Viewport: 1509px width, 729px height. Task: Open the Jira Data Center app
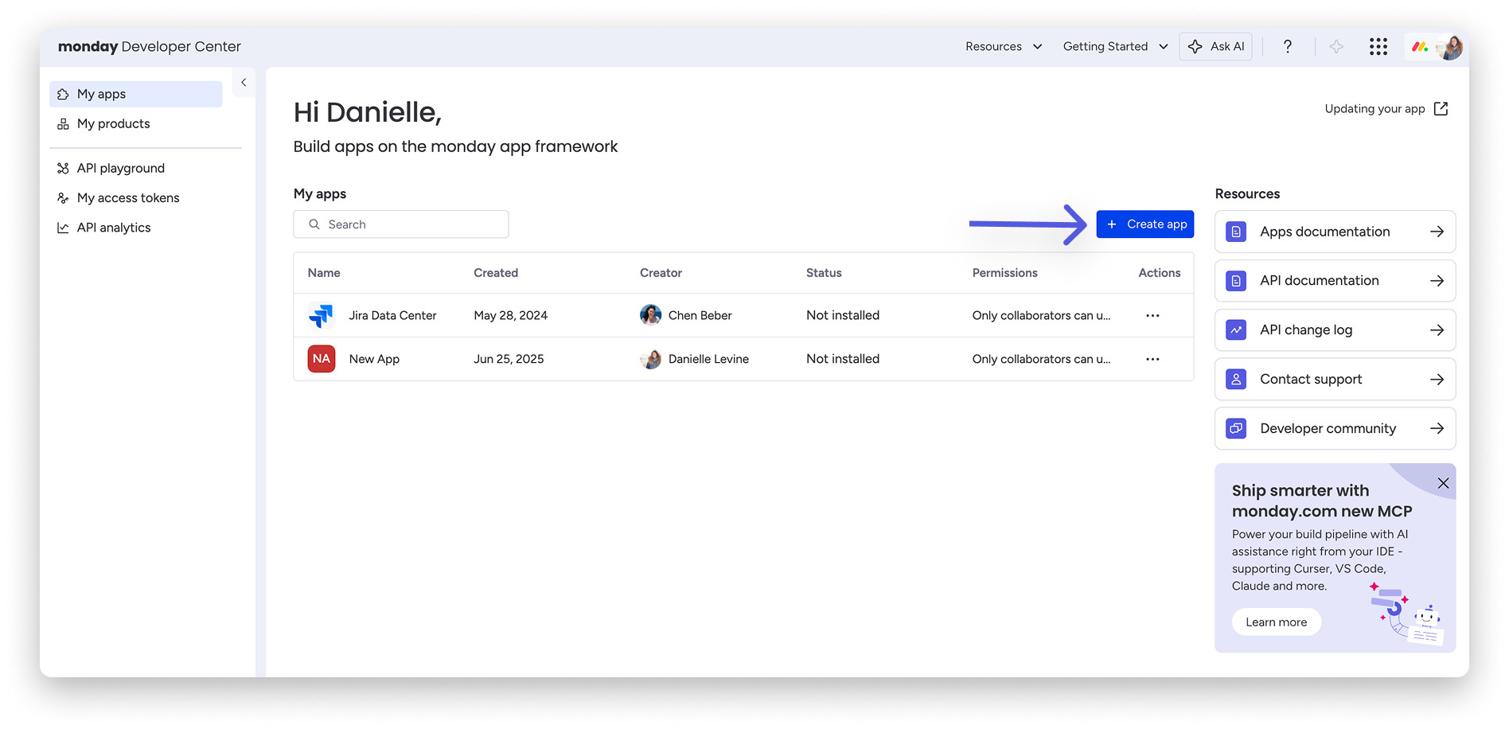(x=392, y=316)
